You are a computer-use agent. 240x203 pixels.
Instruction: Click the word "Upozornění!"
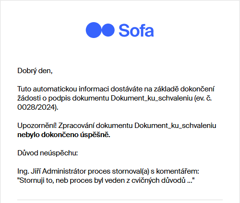37,126
